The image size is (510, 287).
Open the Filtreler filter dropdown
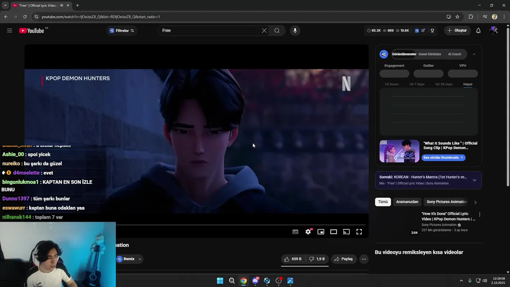pyautogui.click(x=122, y=31)
